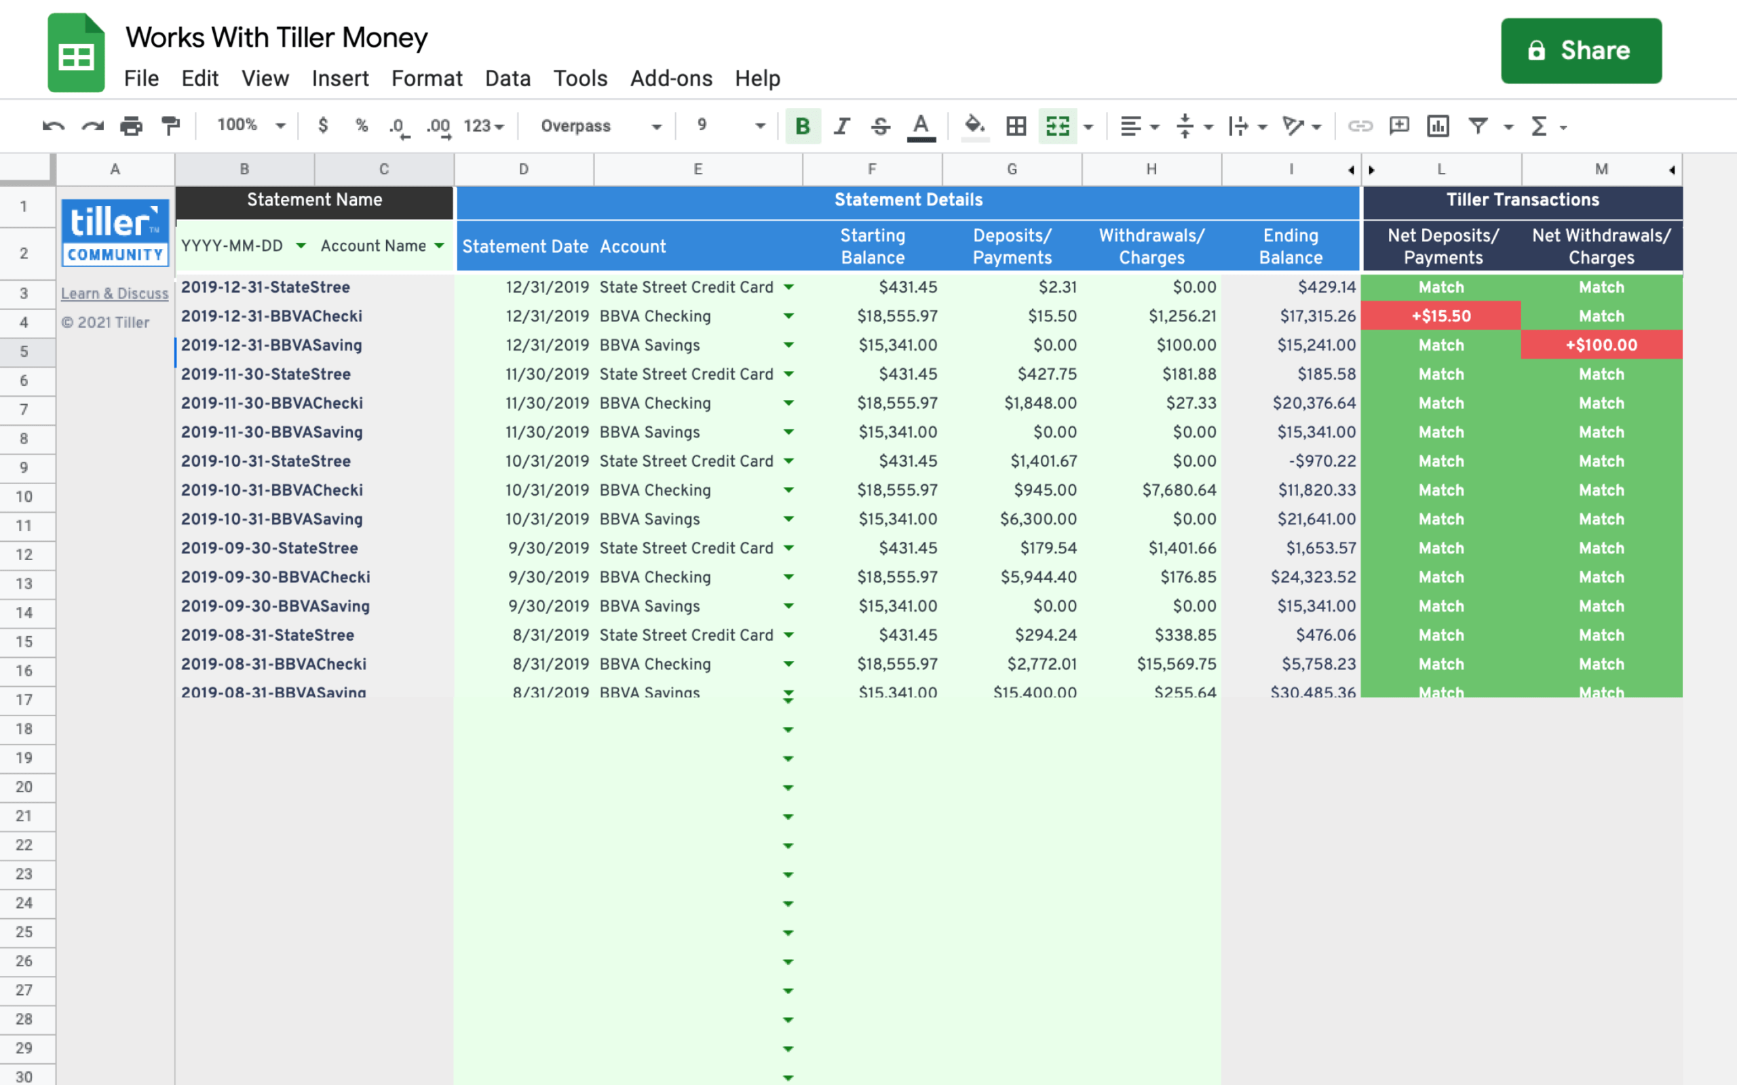Image resolution: width=1737 pixels, height=1085 pixels.
Task: Open the zoom 100% dropdown
Action: (250, 125)
